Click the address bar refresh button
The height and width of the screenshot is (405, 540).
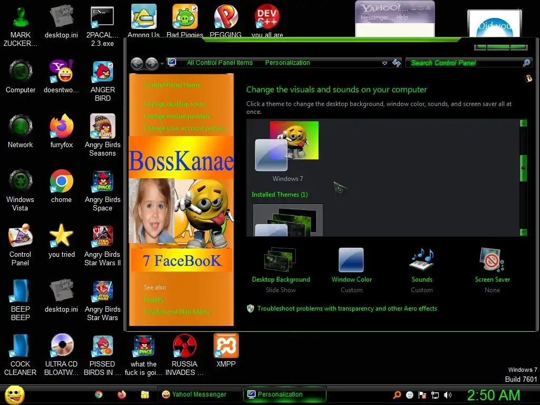(x=397, y=63)
